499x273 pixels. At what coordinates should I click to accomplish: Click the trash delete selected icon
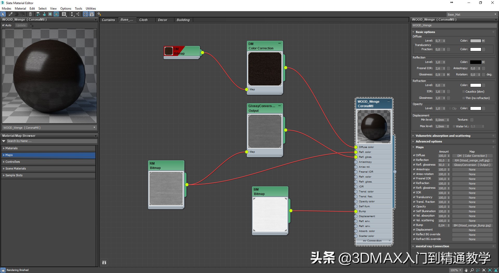(30, 14)
